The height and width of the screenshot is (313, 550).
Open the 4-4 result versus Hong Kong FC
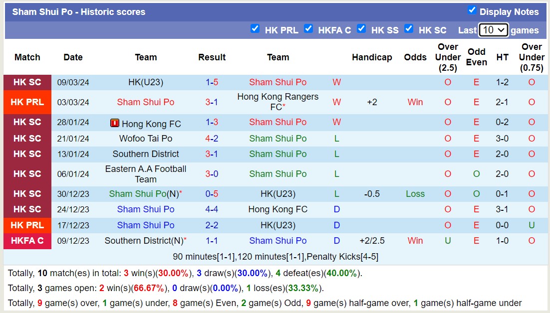(212, 209)
